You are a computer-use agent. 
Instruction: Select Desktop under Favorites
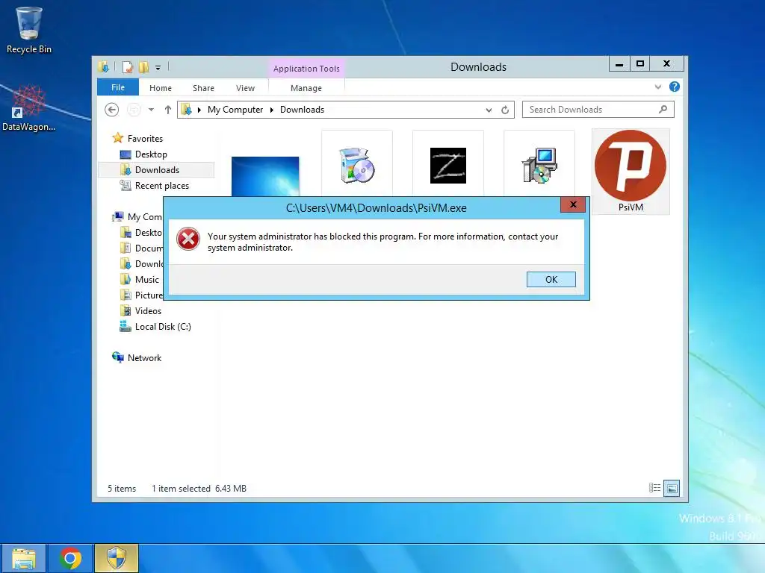click(x=151, y=154)
